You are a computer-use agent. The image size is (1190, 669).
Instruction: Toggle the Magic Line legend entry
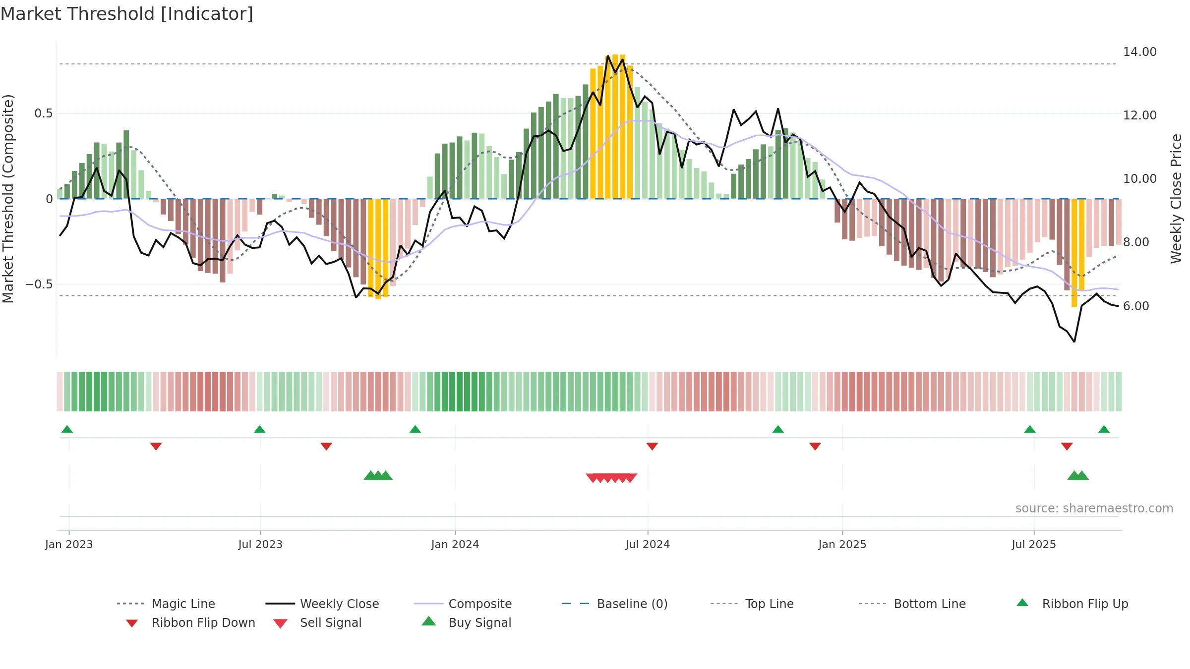point(166,604)
